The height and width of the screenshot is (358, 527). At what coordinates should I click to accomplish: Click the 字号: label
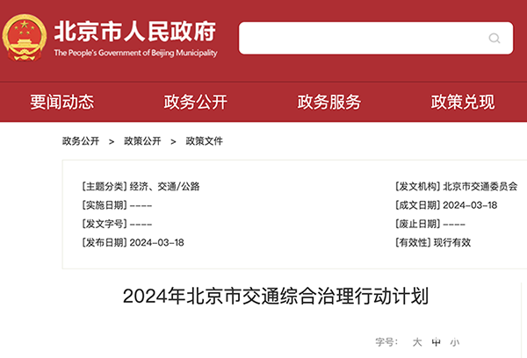[386, 342]
